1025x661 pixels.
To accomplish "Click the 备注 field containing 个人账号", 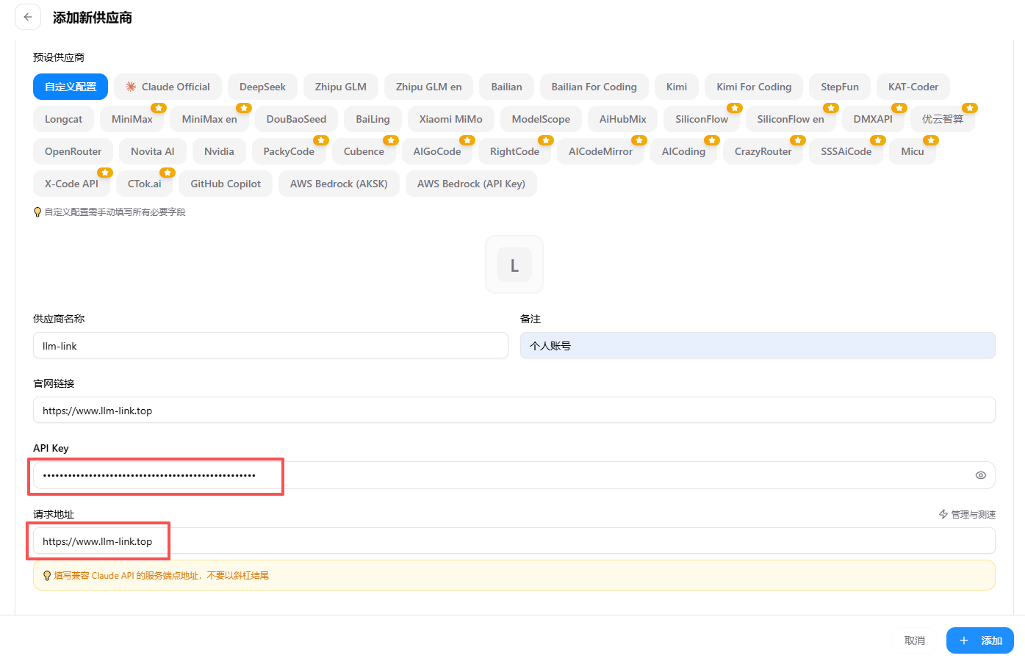I will (x=758, y=345).
